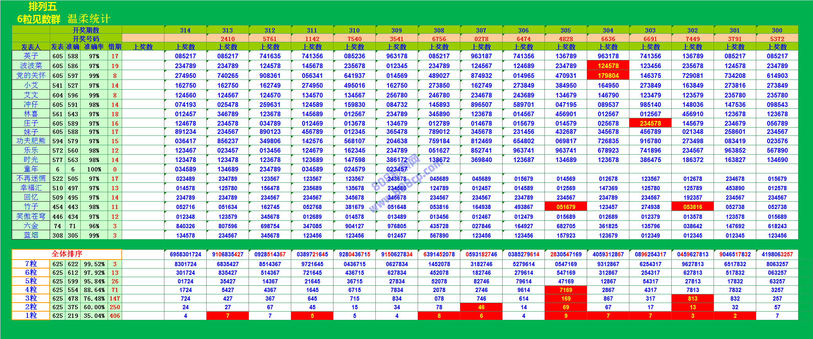Click the 全体排序 section header
The width and height of the screenshot is (813, 339).
coord(67,254)
